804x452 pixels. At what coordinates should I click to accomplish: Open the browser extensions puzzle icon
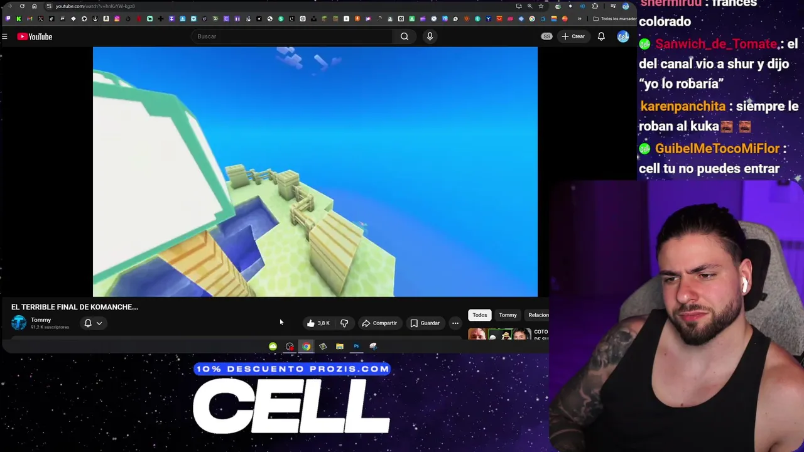tap(595, 6)
